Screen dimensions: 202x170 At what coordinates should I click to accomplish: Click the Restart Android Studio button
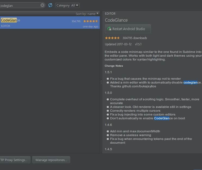[x=128, y=29]
